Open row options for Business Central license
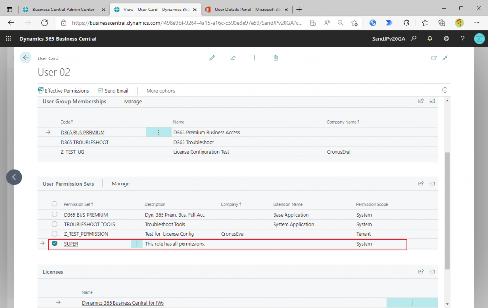The width and height of the screenshot is (488, 308). pyautogui.click(x=412, y=303)
